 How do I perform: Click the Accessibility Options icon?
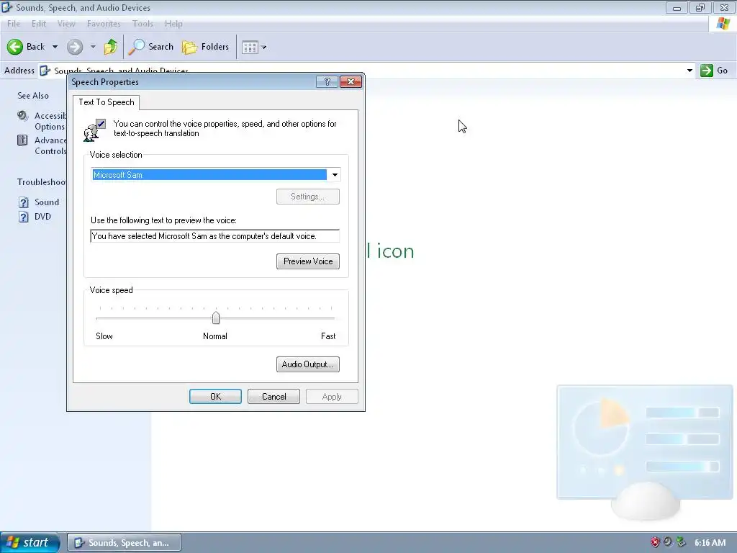click(22, 116)
